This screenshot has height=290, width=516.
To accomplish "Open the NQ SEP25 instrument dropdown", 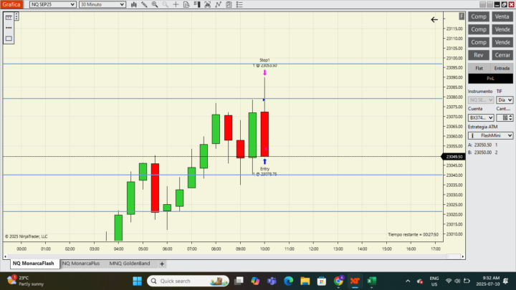I will (52, 4).
